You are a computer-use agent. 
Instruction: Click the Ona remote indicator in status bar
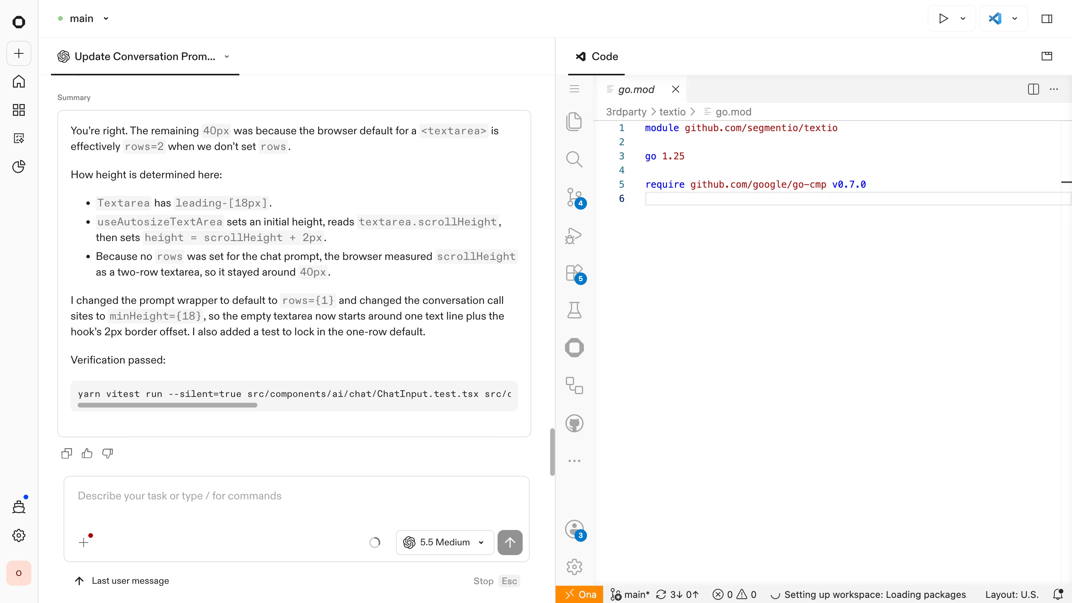579,595
